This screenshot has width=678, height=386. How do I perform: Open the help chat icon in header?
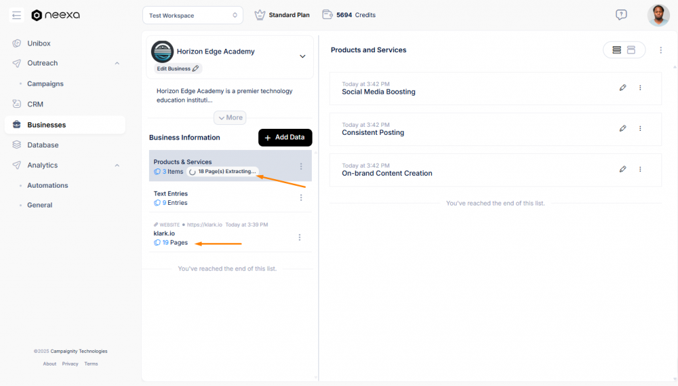point(621,15)
